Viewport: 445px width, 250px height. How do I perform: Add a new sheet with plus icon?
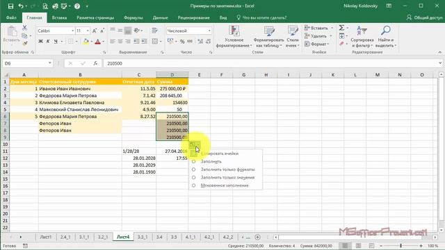coord(257,237)
